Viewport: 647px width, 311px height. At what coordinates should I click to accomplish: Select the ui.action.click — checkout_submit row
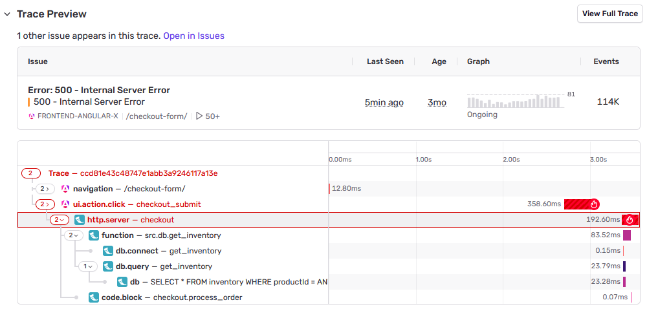coord(329,204)
